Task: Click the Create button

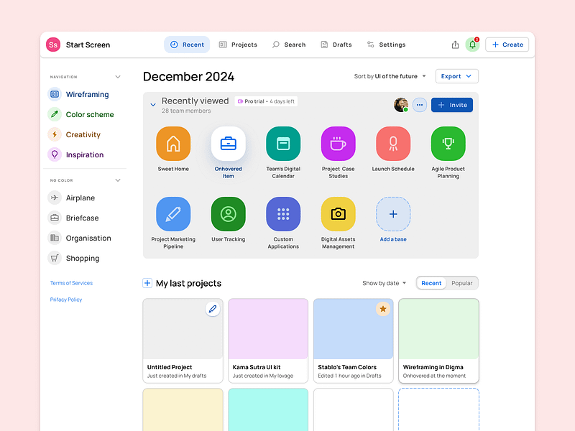Action: click(x=507, y=45)
